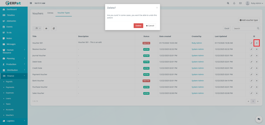Viewport: 265px width, 125px height.
Task: Toggle column visibility with the eye icon
Action: 47,28
